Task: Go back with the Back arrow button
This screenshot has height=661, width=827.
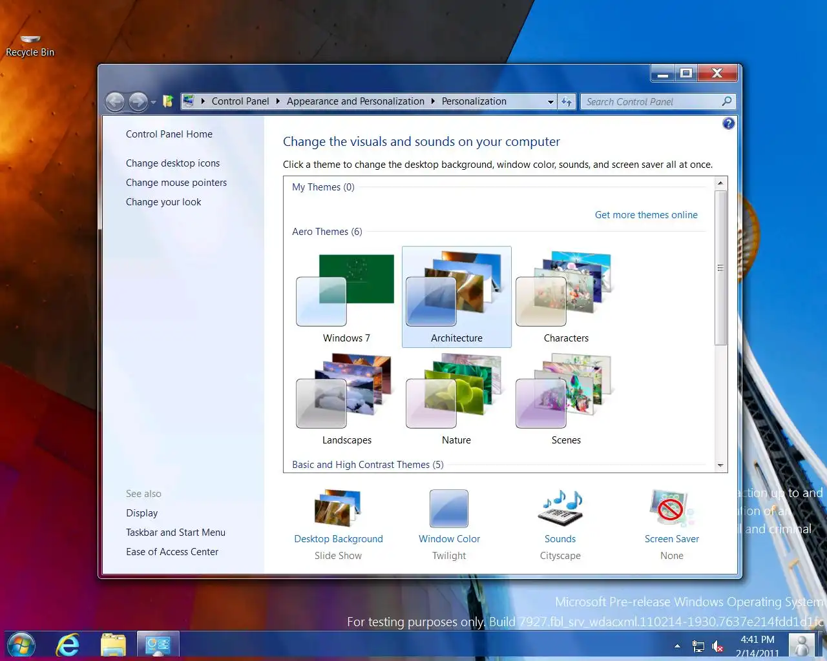Action: pos(115,101)
